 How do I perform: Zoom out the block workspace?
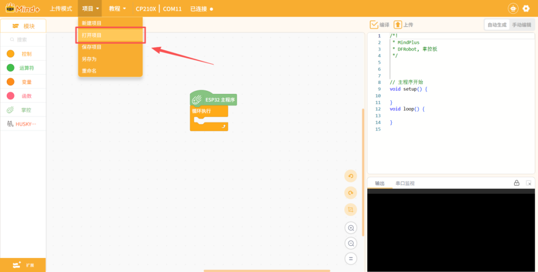[x=350, y=243]
